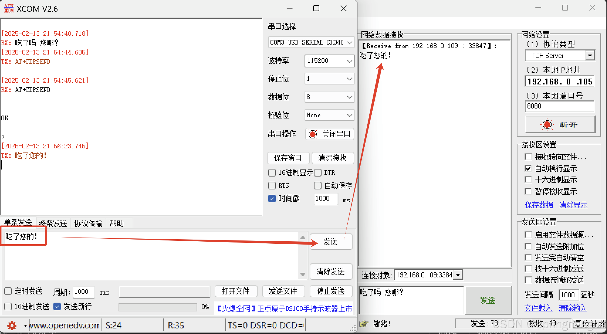Click the red close serial port icon

(x=313, y=134)
